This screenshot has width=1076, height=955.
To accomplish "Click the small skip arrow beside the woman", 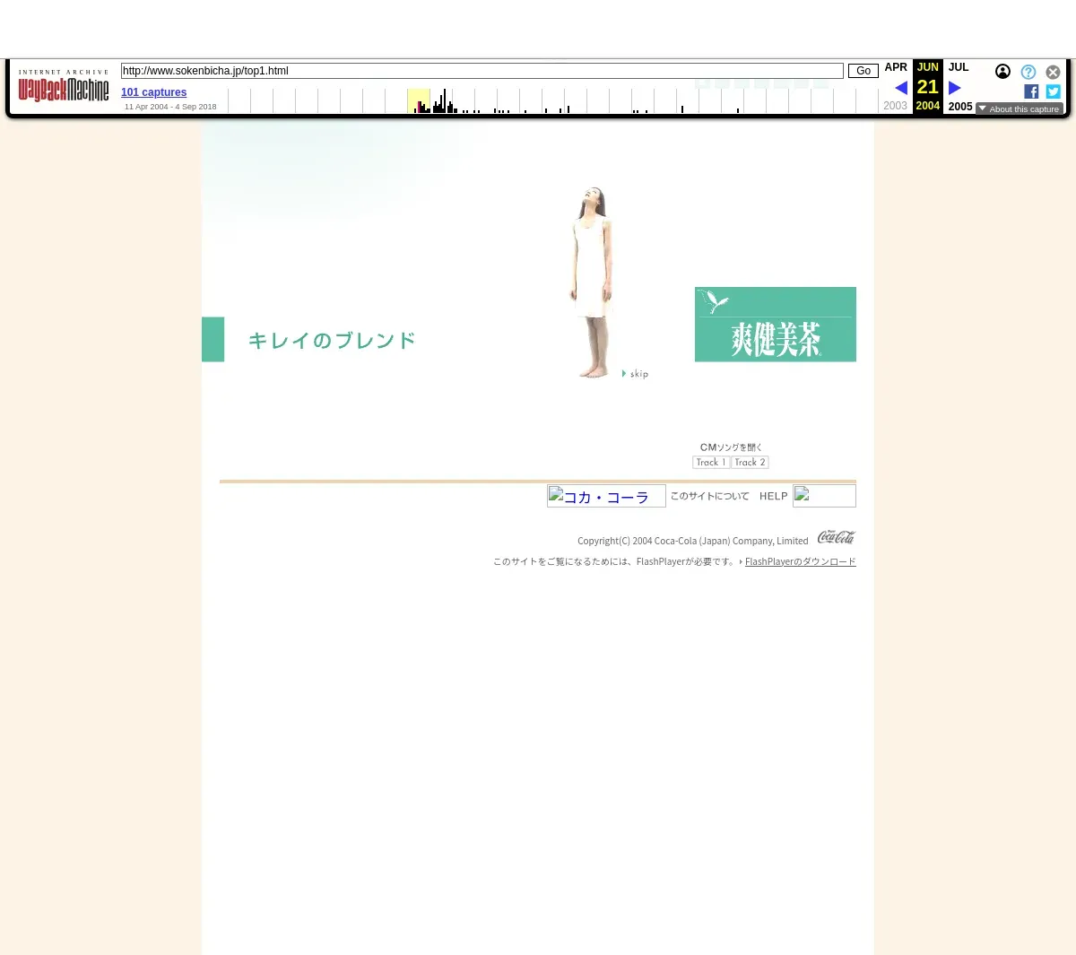I will click(635, 374).
